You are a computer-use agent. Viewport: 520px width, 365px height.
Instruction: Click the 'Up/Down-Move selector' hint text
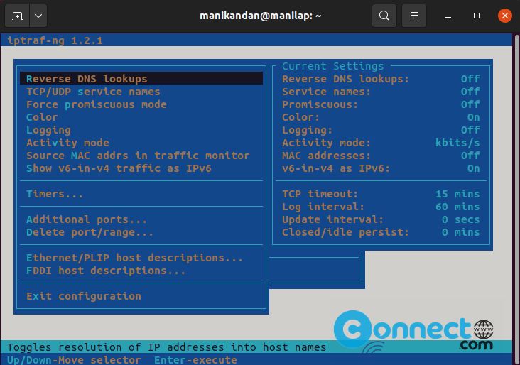pyautogui.click(x=74, y=360)
